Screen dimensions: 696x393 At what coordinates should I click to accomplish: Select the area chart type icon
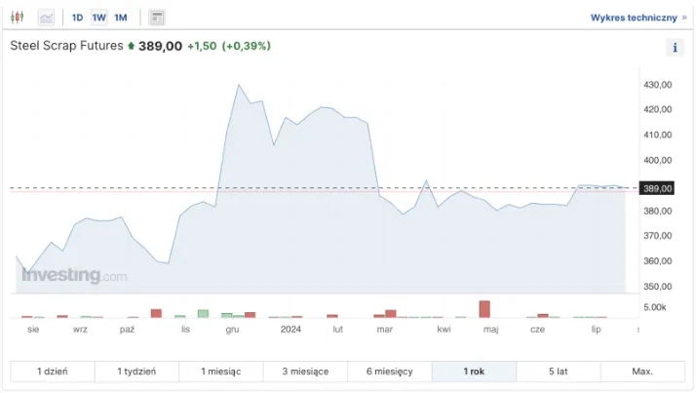46,18
